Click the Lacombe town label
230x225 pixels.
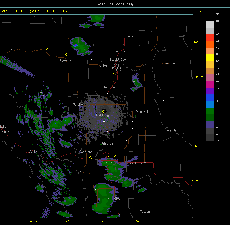[120, 51]
